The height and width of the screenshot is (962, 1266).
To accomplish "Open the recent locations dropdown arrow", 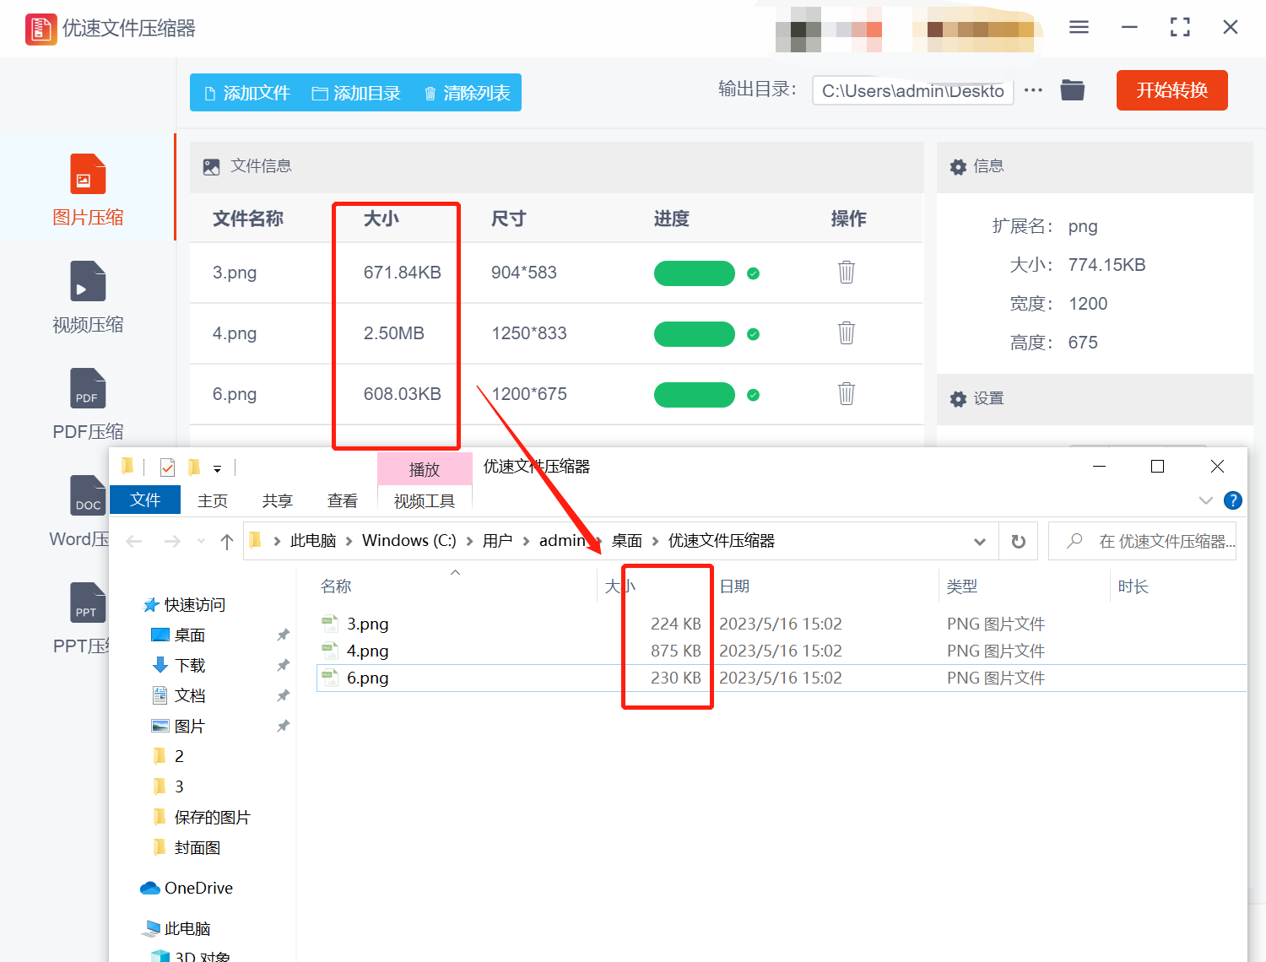I will [201, 542].
